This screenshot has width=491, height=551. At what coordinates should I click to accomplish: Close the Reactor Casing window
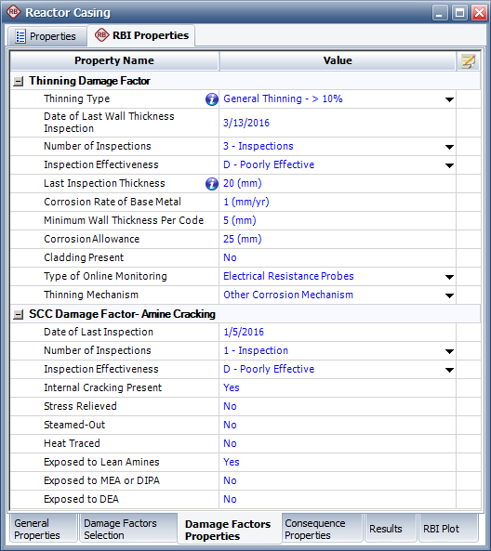pos(479,13)
